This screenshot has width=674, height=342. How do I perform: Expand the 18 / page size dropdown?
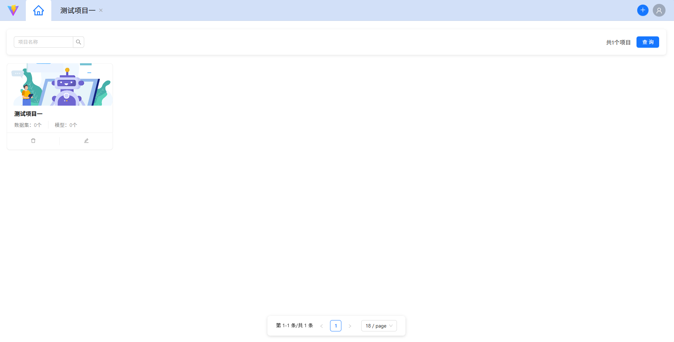379,326
